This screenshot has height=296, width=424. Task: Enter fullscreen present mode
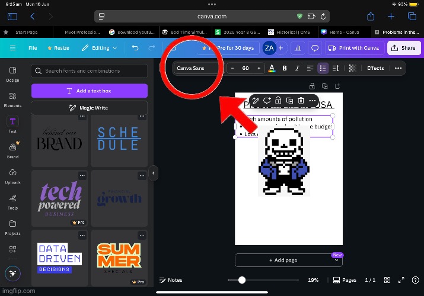(x=401, y=280)
